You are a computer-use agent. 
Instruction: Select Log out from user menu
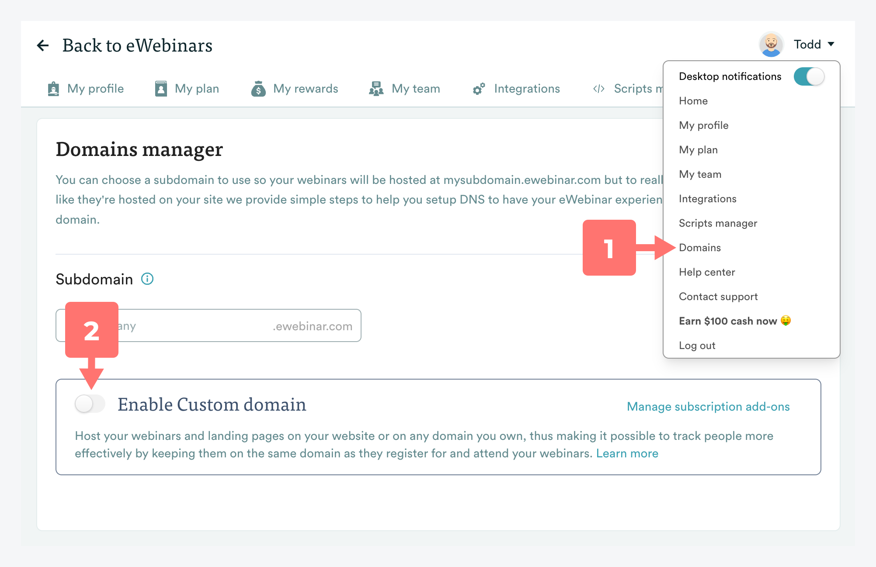pyautogui.click(x=697, y=346)
